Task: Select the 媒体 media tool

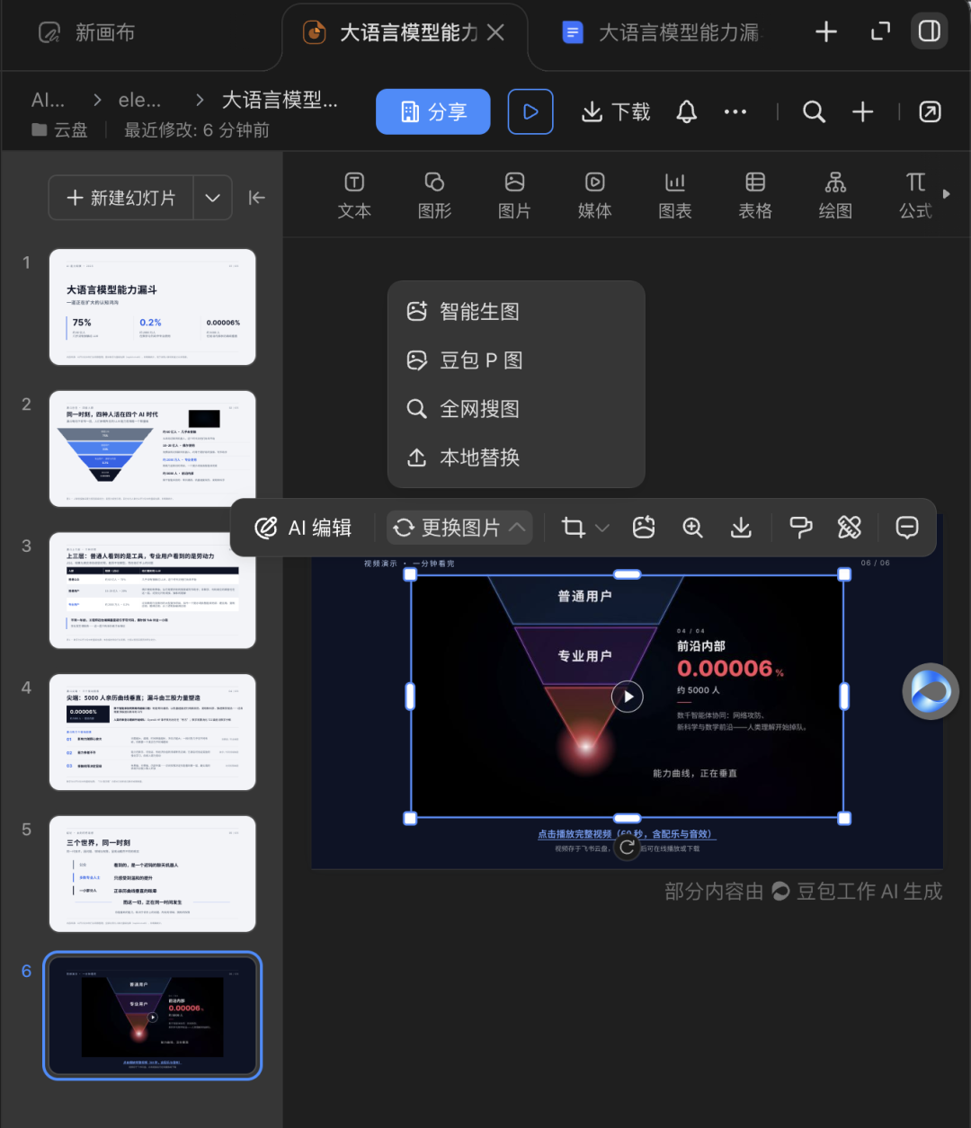Action: pos(594,195)
